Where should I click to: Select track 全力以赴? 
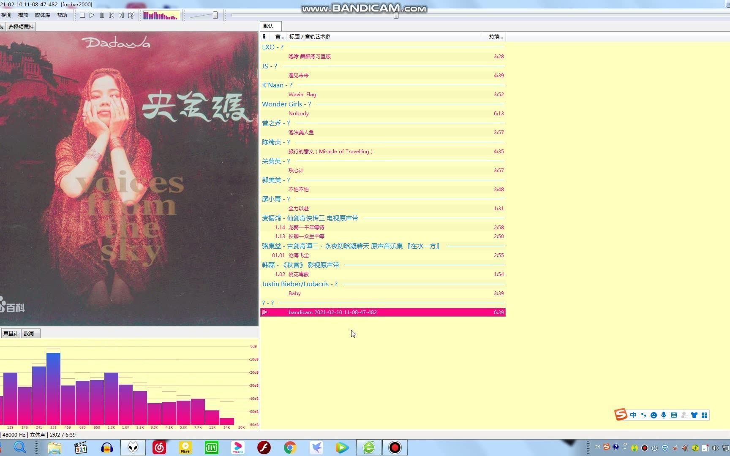click(383, 208)
